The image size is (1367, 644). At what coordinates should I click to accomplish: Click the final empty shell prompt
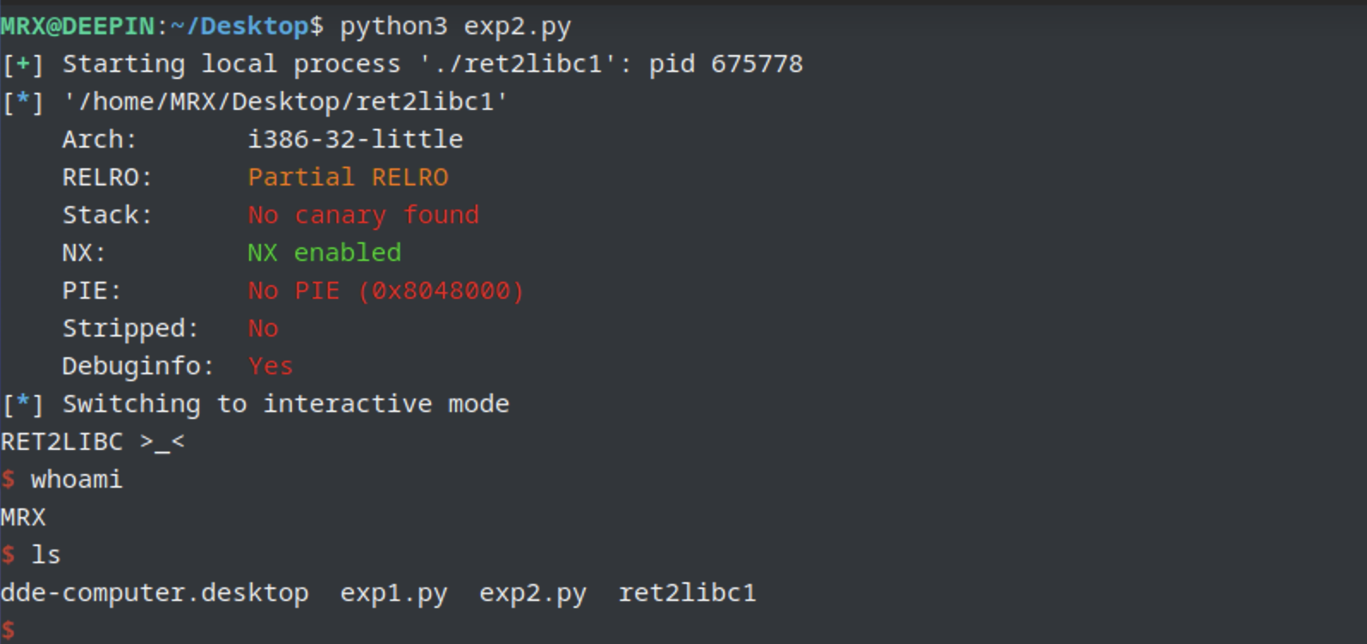[8, 630]
